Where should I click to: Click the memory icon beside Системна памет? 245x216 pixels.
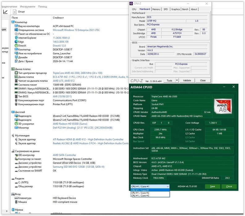[x=16, y=85]
